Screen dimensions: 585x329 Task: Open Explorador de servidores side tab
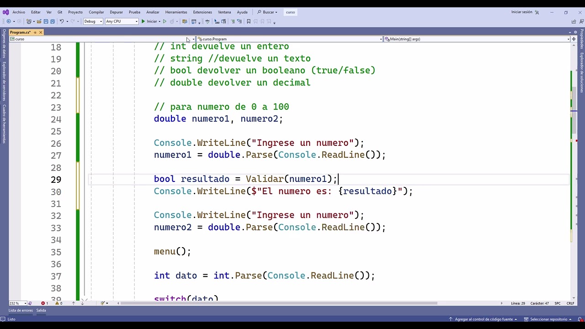4,81
